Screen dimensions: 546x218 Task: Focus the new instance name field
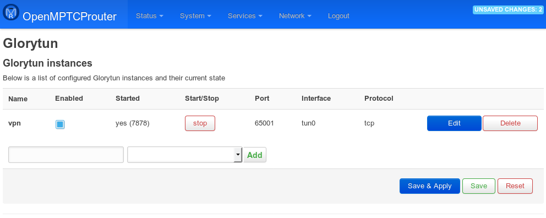[x=66, y=155]
